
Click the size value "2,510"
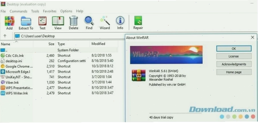[x=50, y=66]
